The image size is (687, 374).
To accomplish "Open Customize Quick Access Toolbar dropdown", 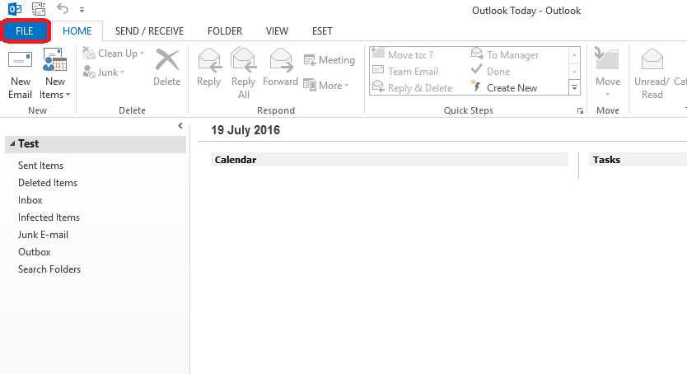I will [82, 9].
